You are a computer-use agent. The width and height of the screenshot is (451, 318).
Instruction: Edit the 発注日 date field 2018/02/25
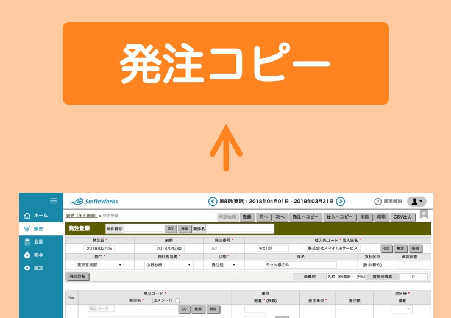click(x=99, y=249)
